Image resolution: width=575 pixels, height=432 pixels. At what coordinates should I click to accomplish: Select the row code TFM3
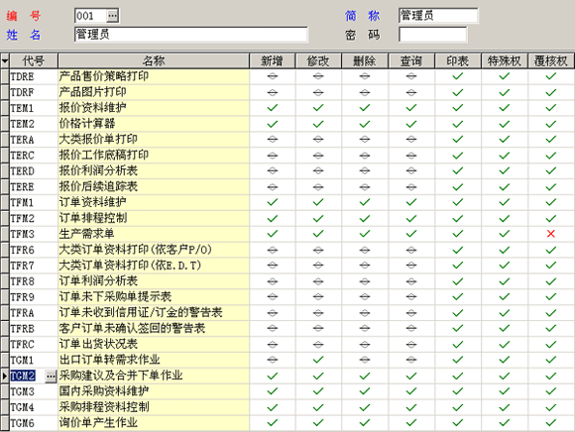(22, 235)
